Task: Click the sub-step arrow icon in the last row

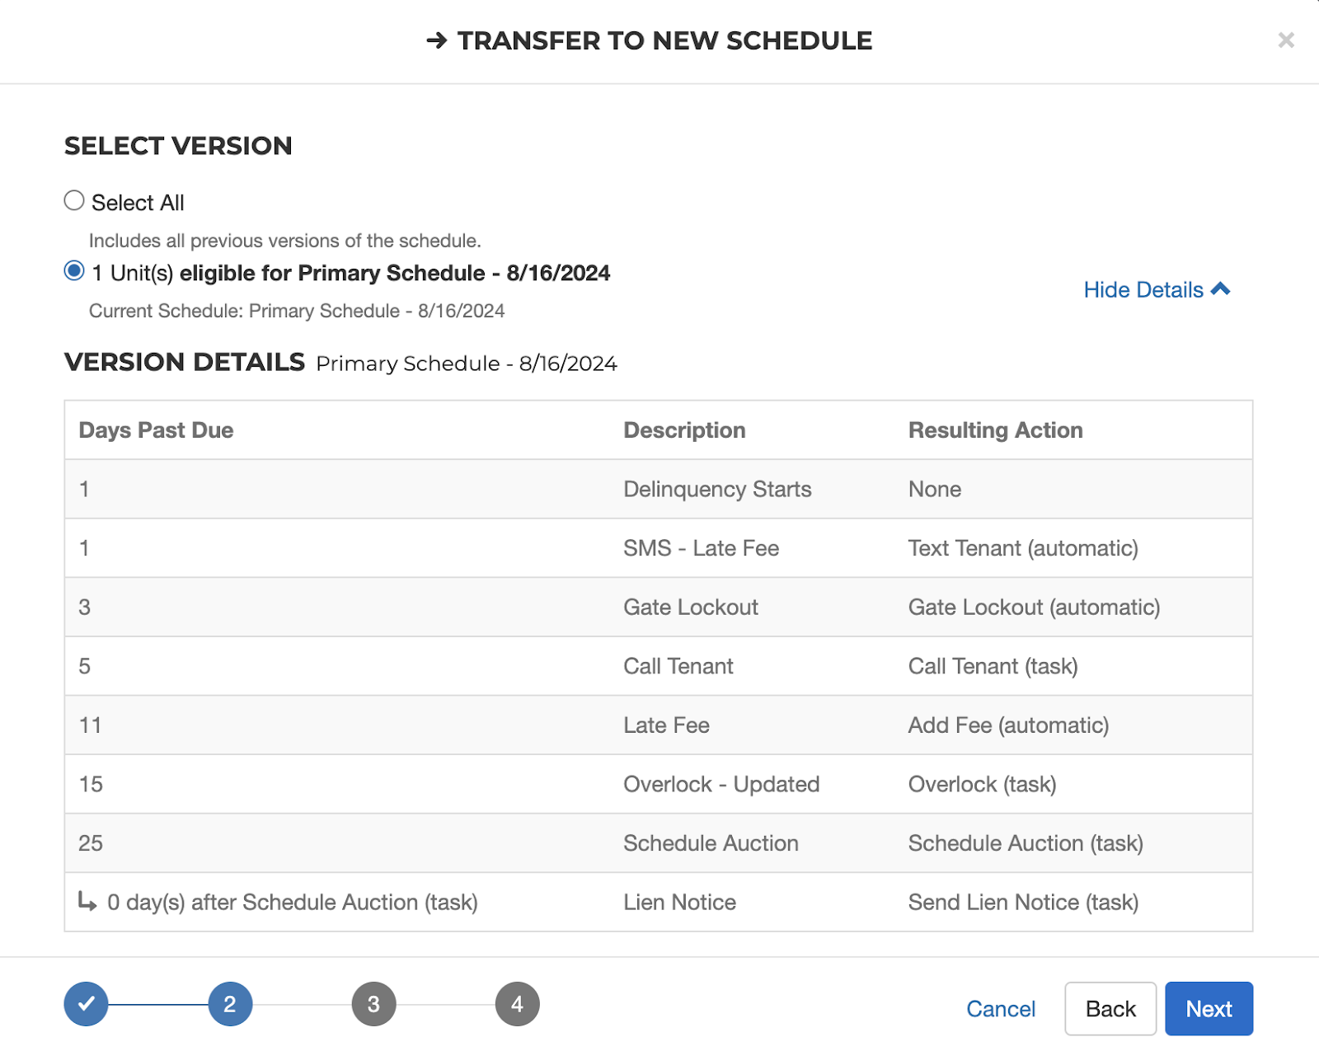Action: tap(87, 901)
